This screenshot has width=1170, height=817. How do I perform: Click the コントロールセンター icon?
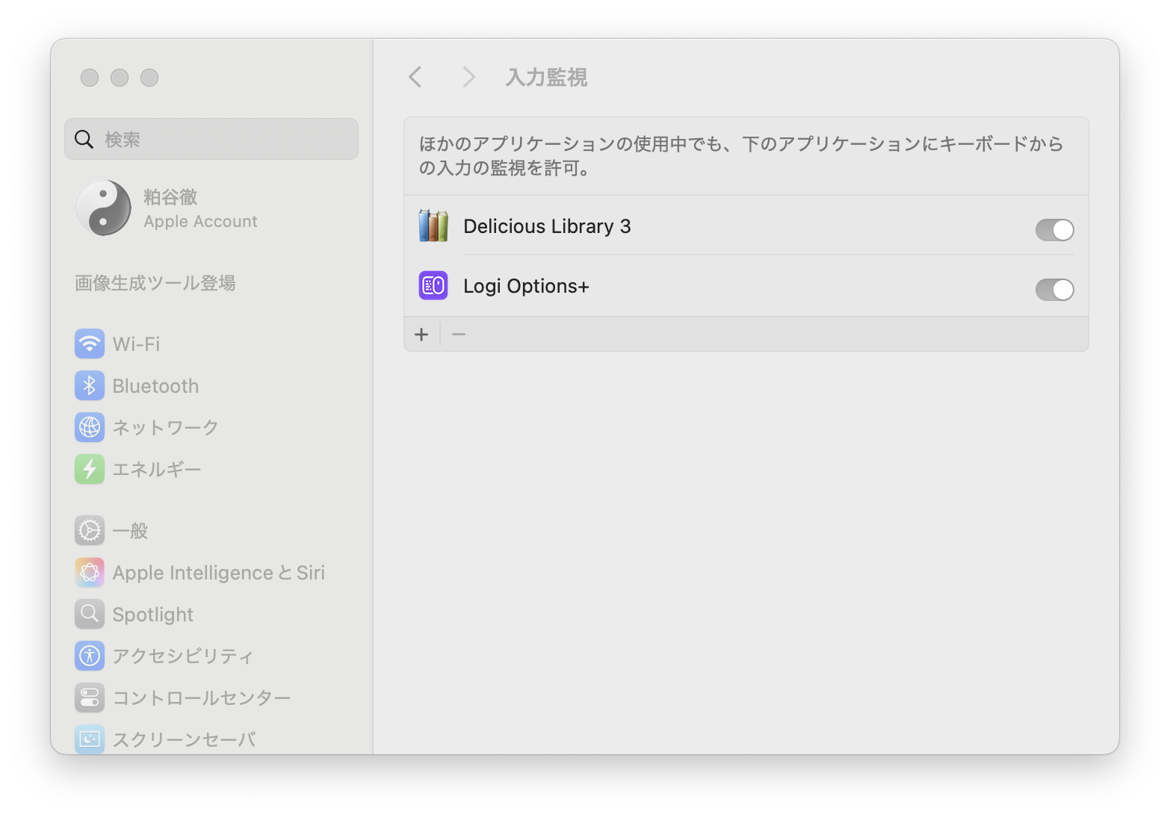(x=90, y=698)
